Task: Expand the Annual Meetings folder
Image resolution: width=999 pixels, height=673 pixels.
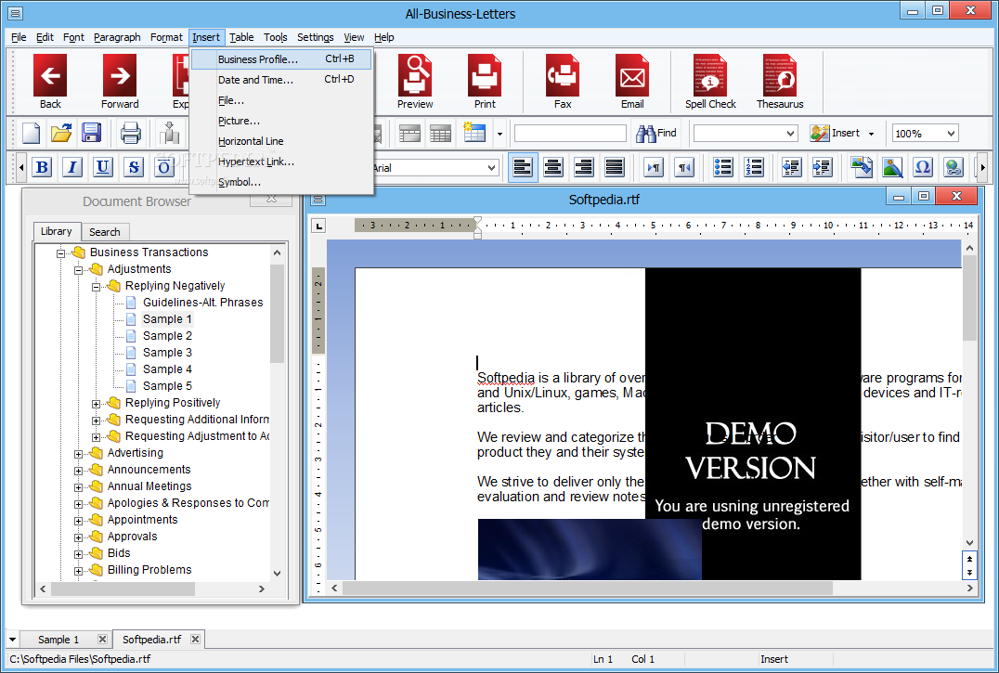Action: point(78,487)
